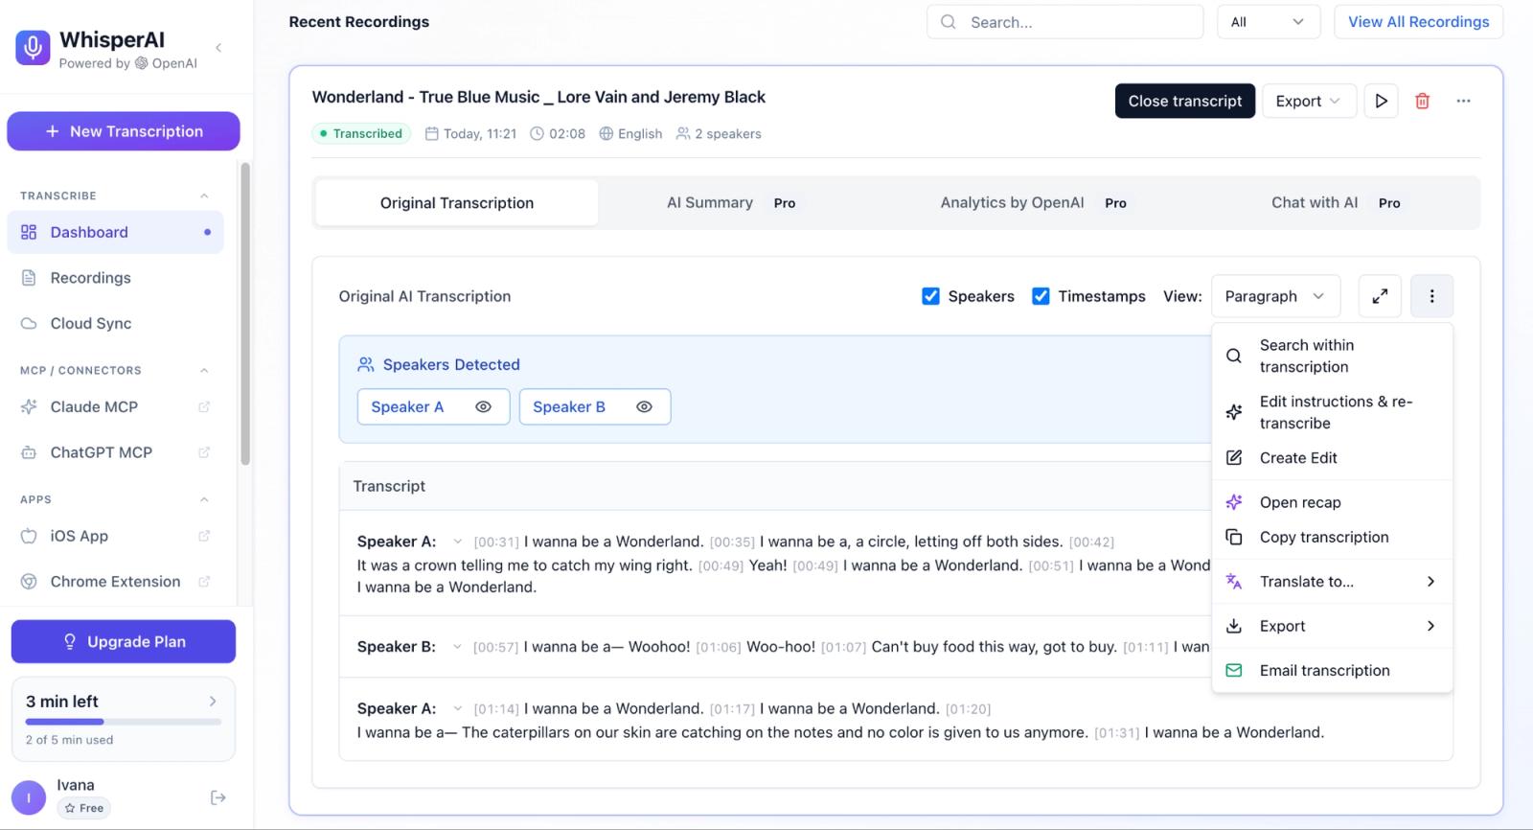Screen dimensions: 1533x830
Task: Open the AI Summary tab
Action: [731, 203]
